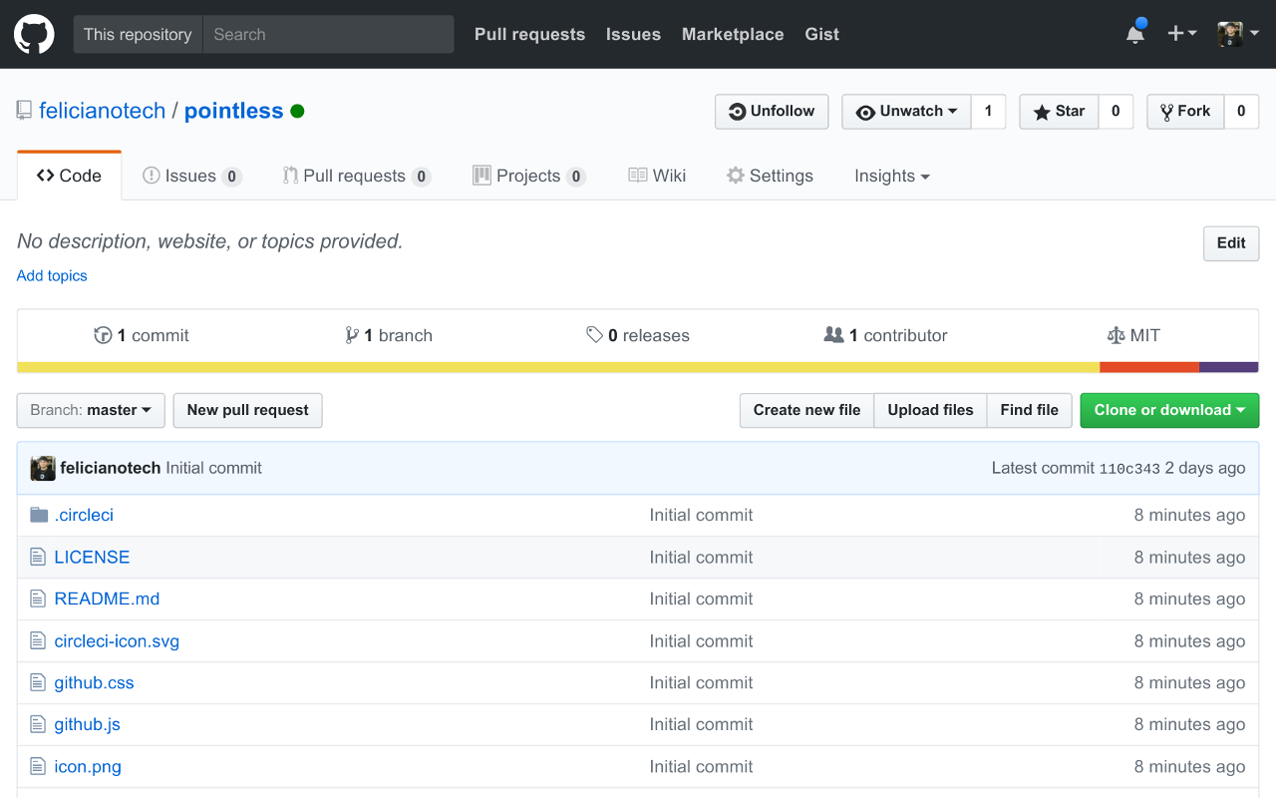Open the GitHub Octocat logo homepage
This screenshot has width=1276, height=798.
(x=34, y=34)
